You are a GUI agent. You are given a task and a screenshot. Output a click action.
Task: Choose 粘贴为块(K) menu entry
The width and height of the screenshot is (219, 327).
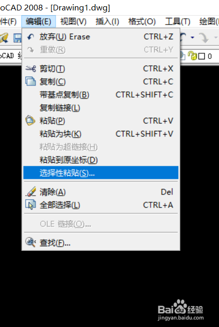[101, 134]
